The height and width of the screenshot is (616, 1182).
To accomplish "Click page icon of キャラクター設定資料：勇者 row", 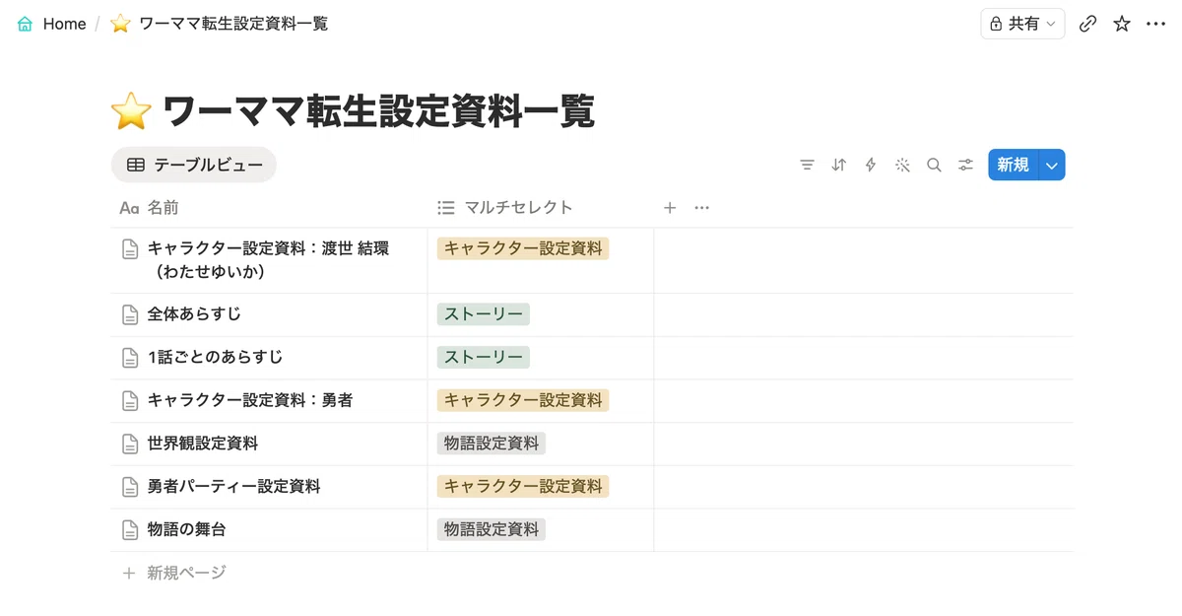I will click(129, 400).
